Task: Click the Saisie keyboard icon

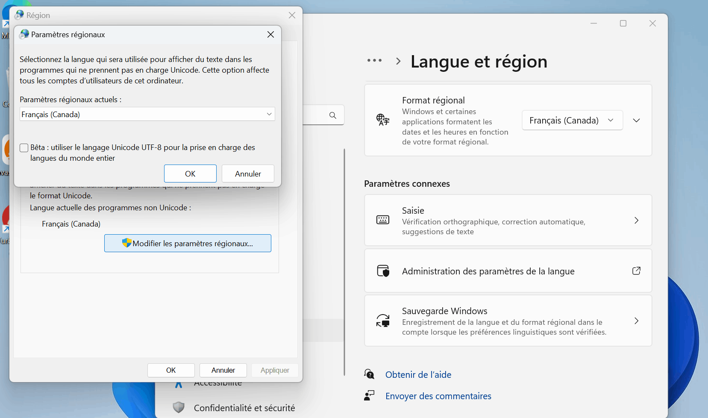Action: (383, 220)
